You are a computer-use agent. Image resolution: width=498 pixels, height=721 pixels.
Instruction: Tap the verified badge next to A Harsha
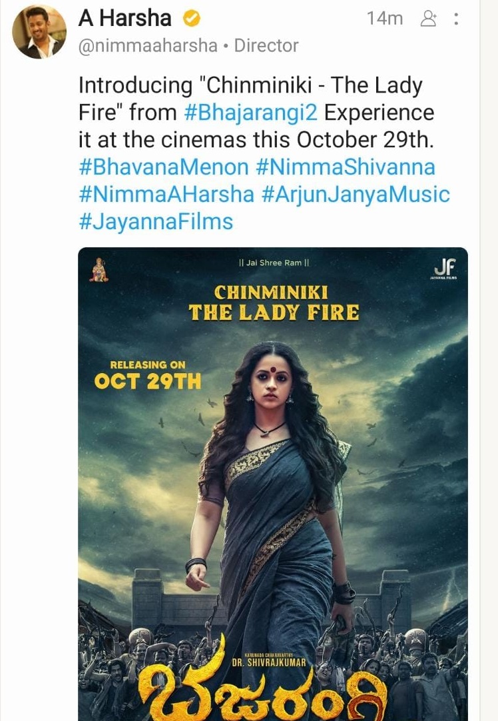(x=192, y=19)
